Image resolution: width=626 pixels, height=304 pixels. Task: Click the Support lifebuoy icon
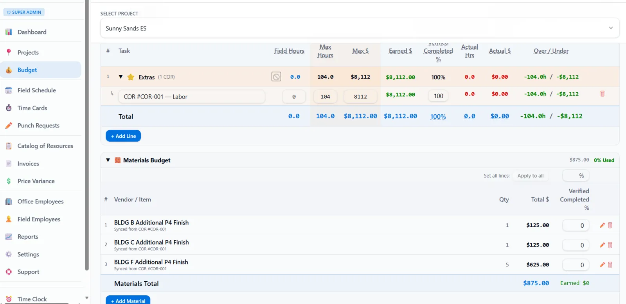[x=9, y=272]
